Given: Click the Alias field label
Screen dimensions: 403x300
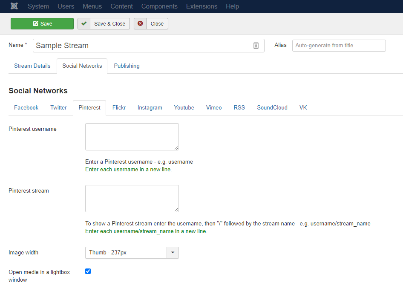Looking at the screenshot, I should coord(280,45).
